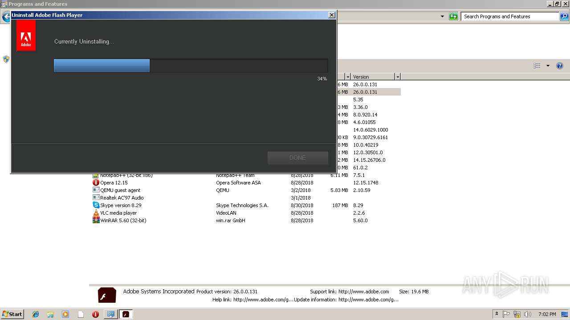Click the network tray icon
The height and width of the screenshot is (320, 570).
(517, 314)
